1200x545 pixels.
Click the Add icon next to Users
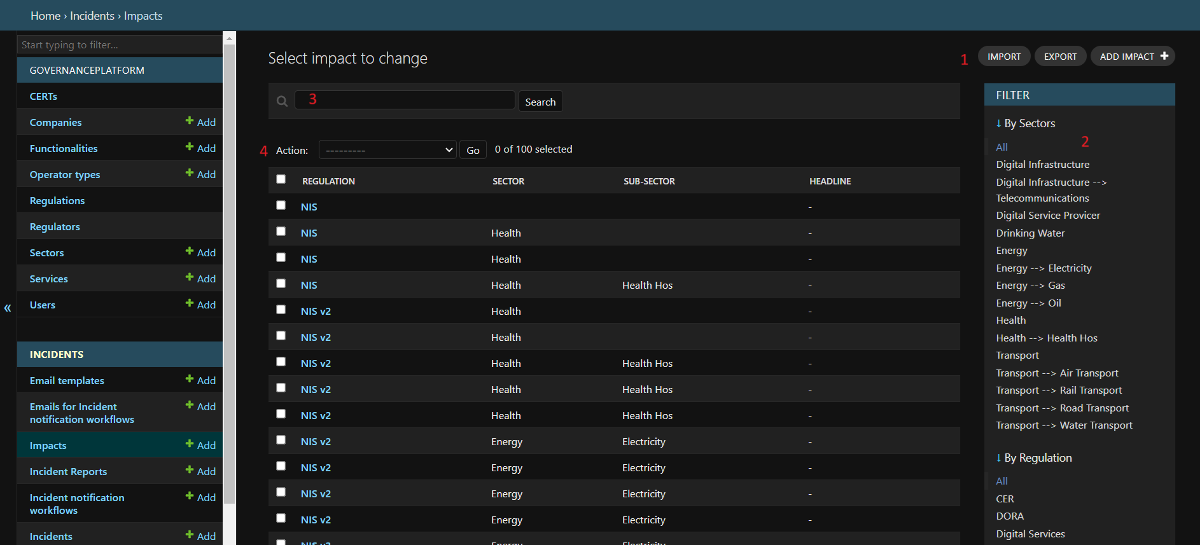click(190, 303)
